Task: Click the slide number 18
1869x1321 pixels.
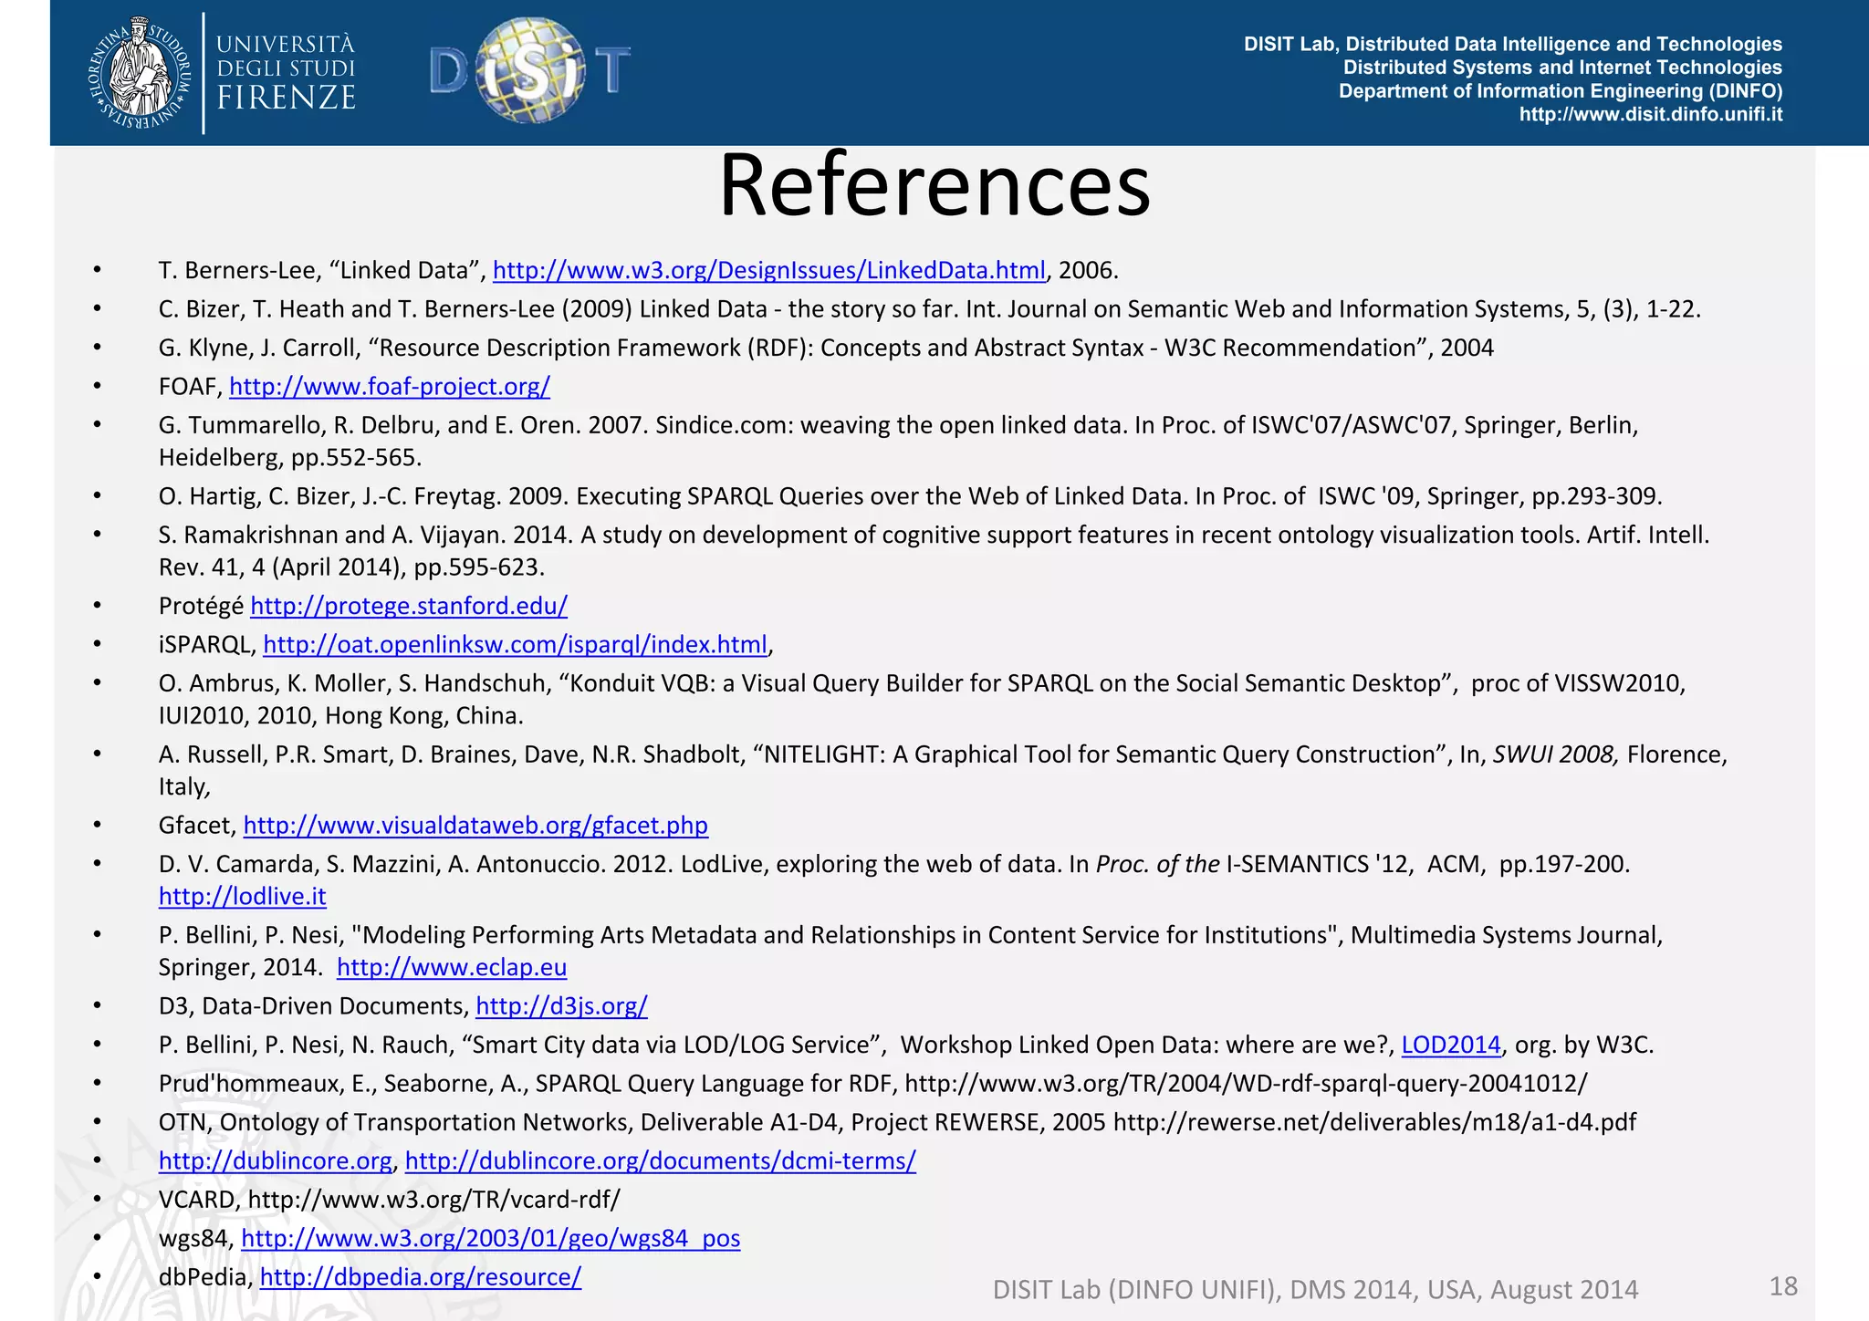Action: [x=1783, y=1286]
